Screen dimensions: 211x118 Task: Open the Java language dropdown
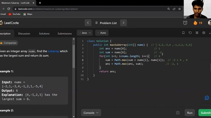pyautogui.click(x=85, y=33)
